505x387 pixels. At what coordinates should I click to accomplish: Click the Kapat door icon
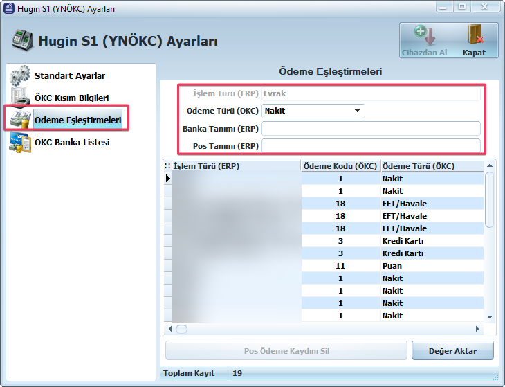click(475, 35)
